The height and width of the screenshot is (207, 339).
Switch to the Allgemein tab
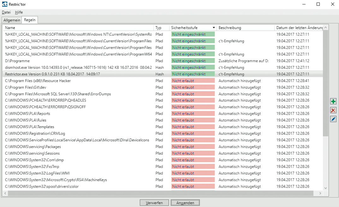[12, 20]
